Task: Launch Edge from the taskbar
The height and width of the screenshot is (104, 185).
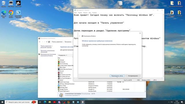Action: point(45,102)
